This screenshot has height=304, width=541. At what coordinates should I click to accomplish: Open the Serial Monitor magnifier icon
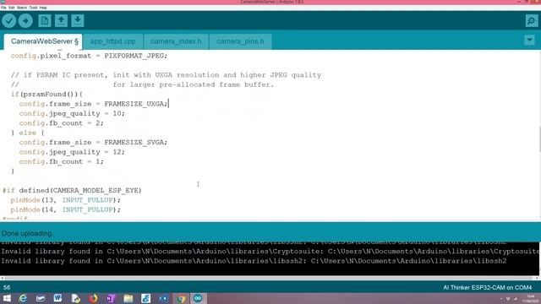532,21
